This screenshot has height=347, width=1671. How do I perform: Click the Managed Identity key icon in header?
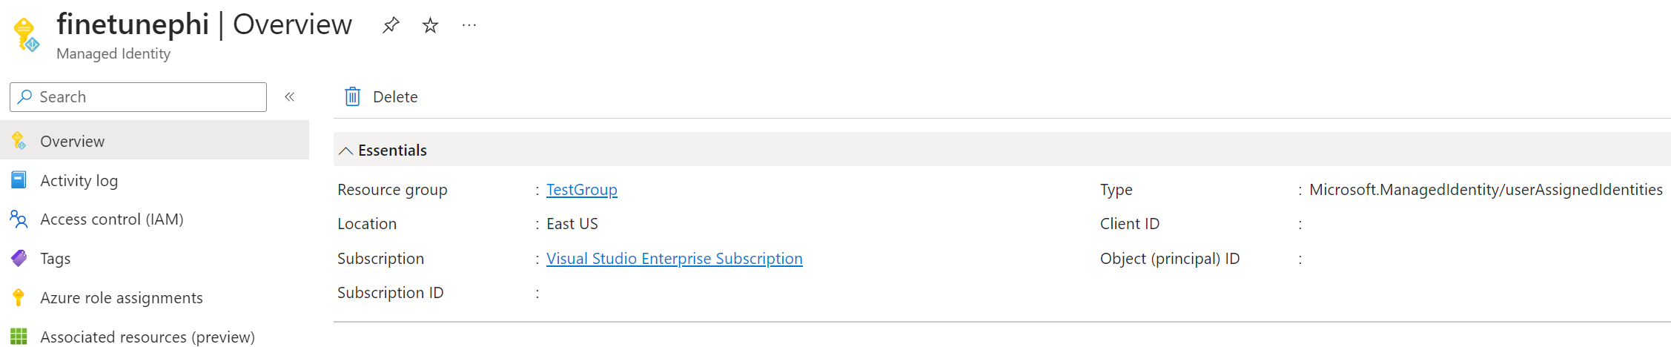26,35
